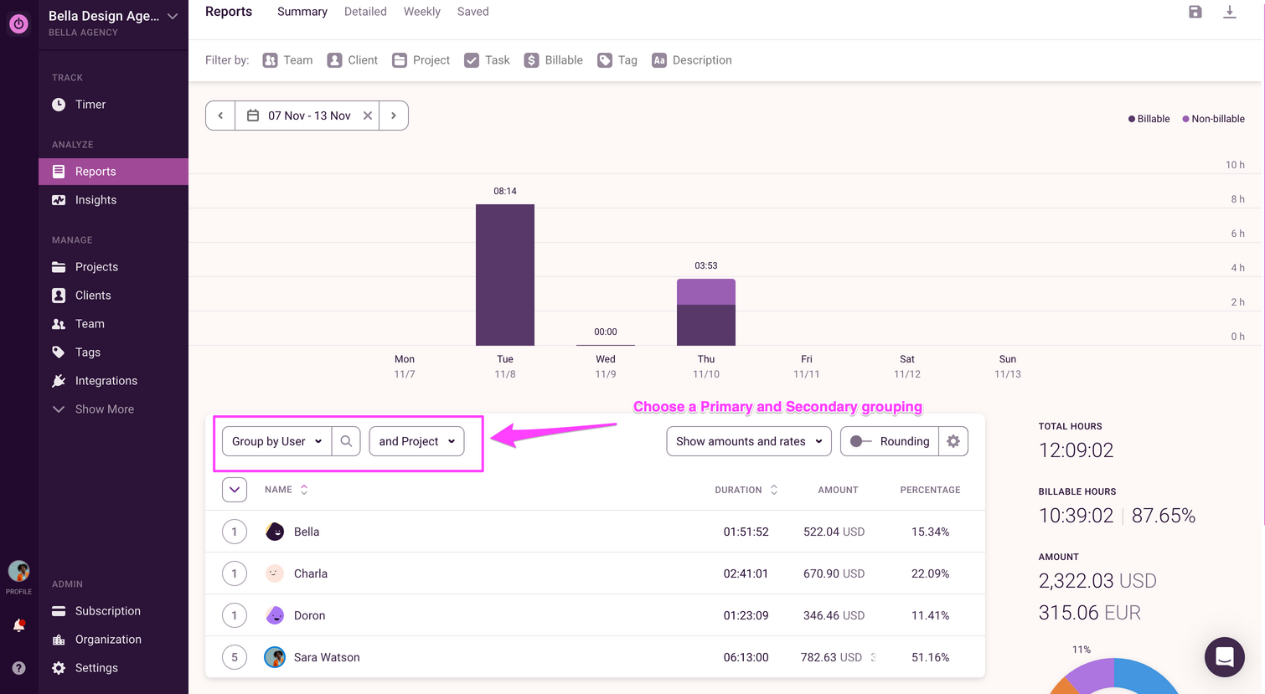Switch to the Detailed tab
Screen dimensions: 1265x694
click(365, 11)
